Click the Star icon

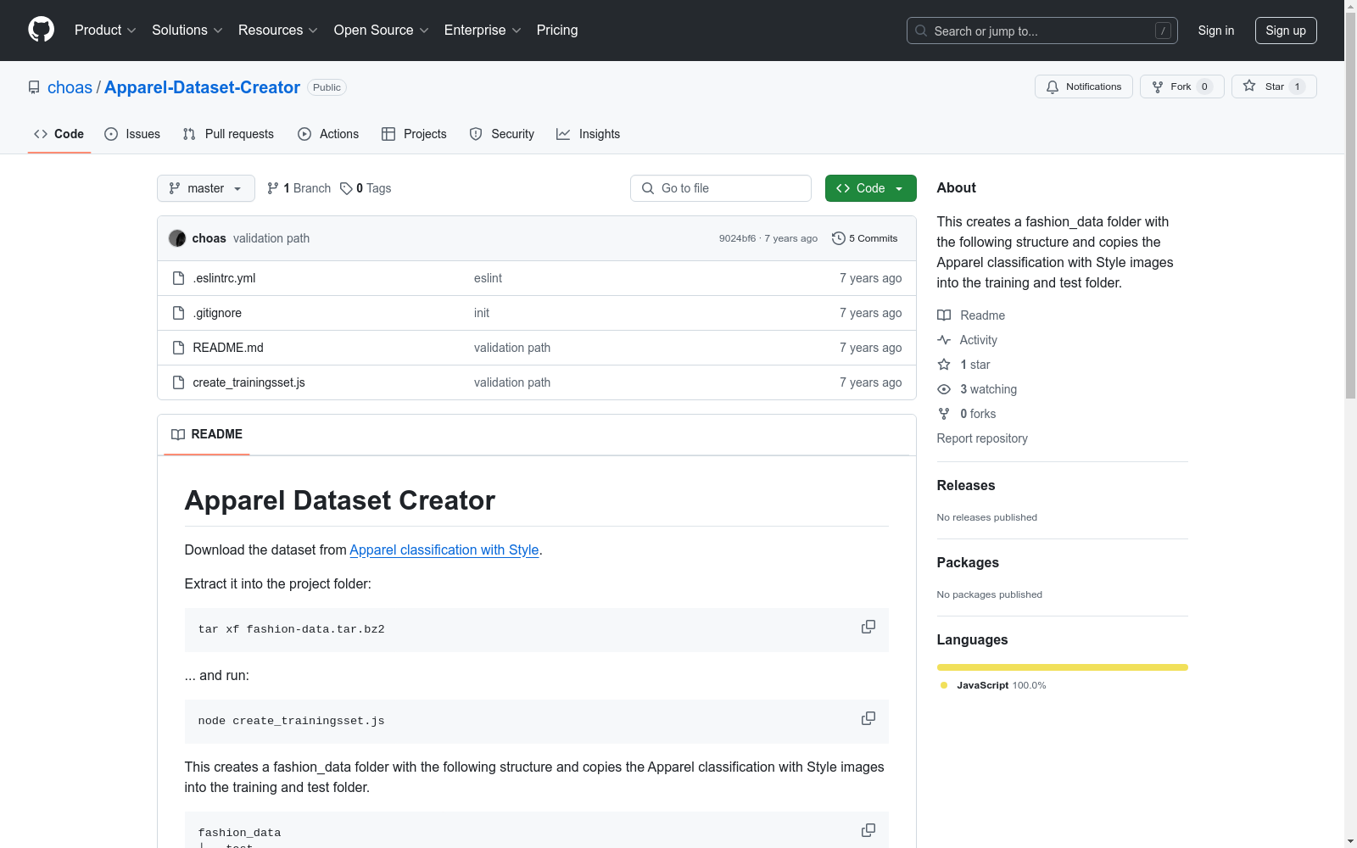click(1249, 86)
